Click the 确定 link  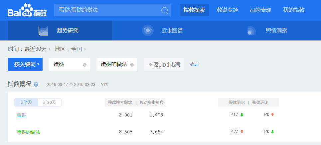[194, 64]
